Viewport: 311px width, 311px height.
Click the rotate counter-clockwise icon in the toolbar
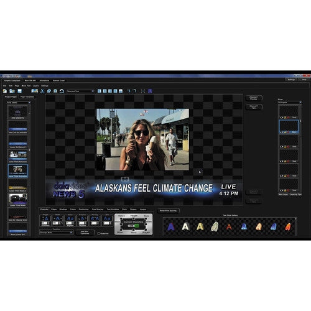pyautogui.click(x=129, y=91)
